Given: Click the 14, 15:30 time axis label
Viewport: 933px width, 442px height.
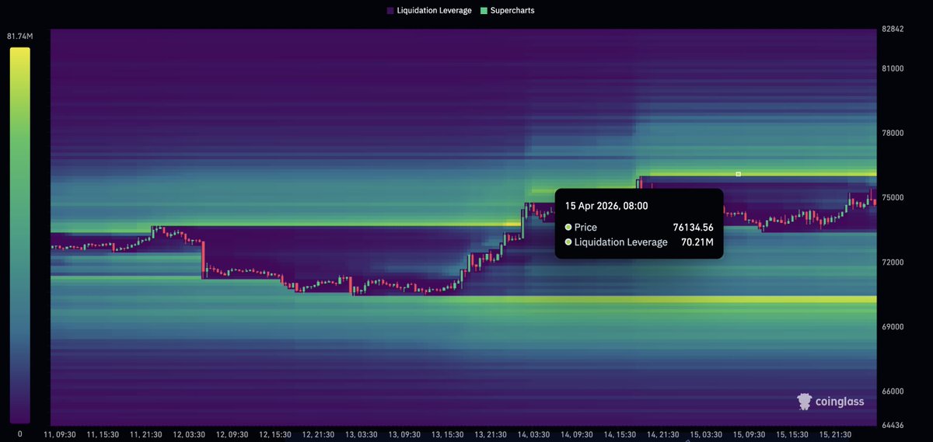Looking at the screenshot, I should pyautogui.click(x=620, y=434).
